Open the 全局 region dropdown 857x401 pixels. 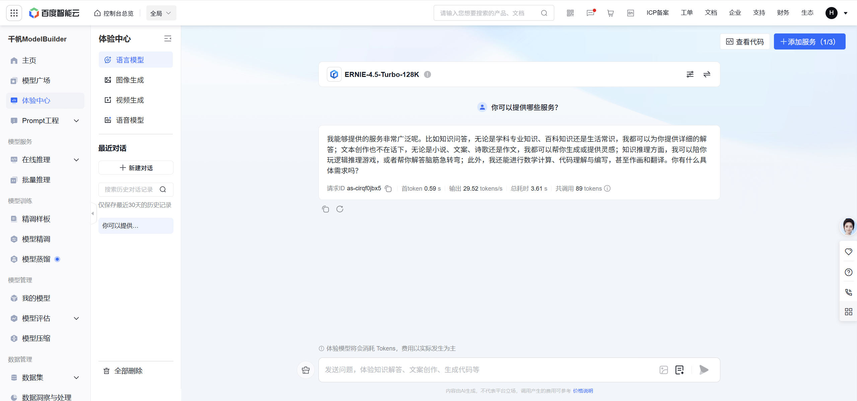(x=161, y=13)
